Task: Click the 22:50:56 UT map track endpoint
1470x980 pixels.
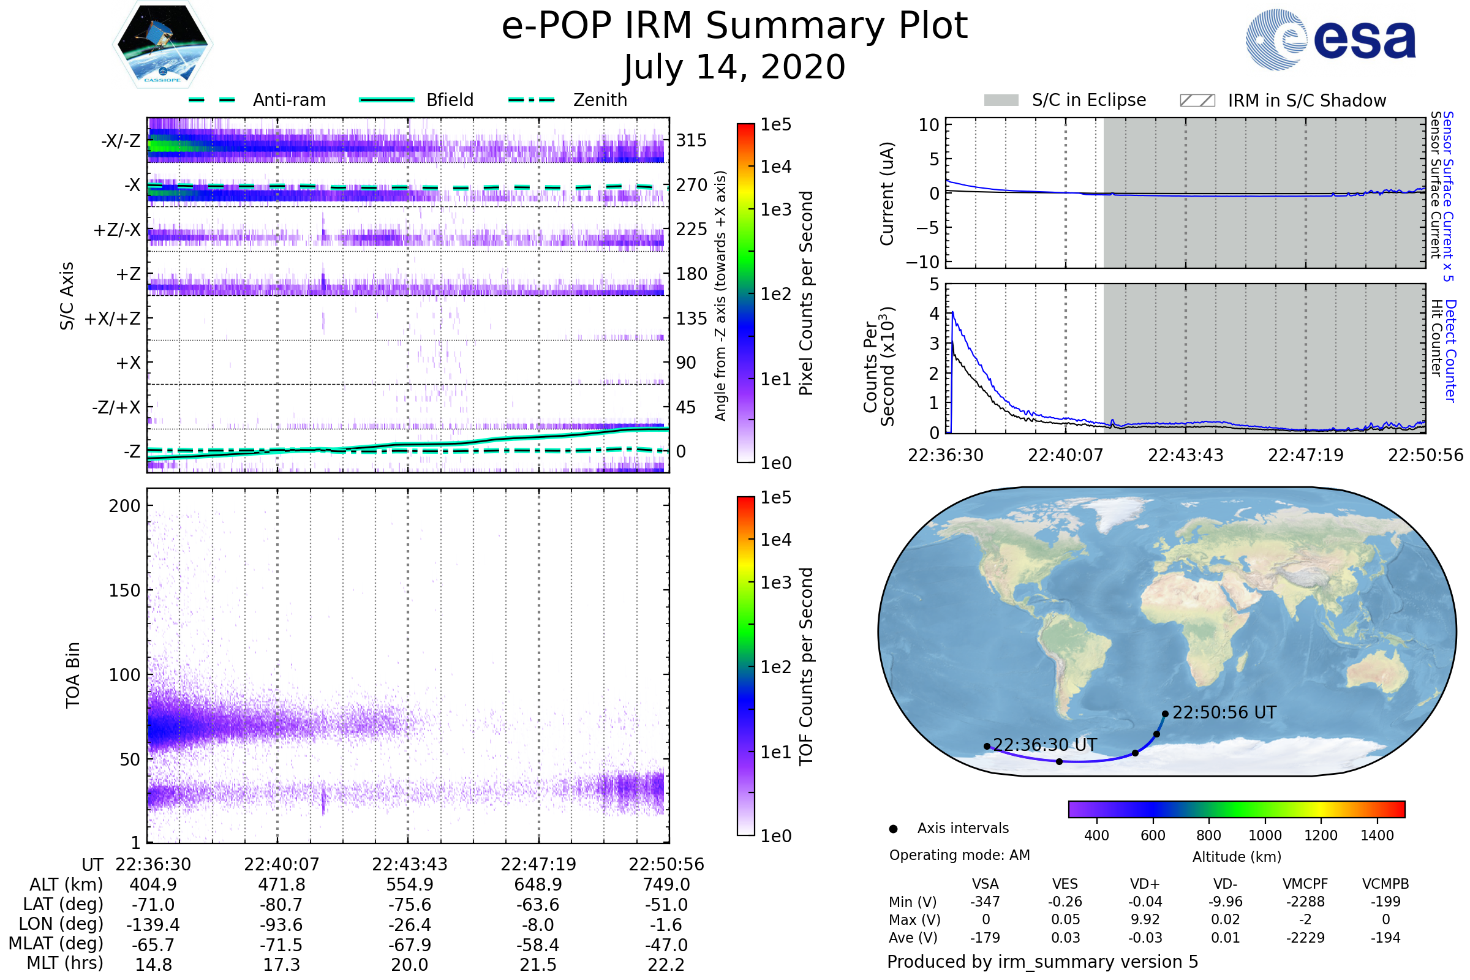Action: point(1165,714)
